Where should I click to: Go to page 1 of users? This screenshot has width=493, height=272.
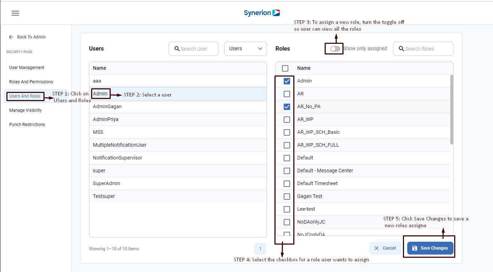[260, 249]
